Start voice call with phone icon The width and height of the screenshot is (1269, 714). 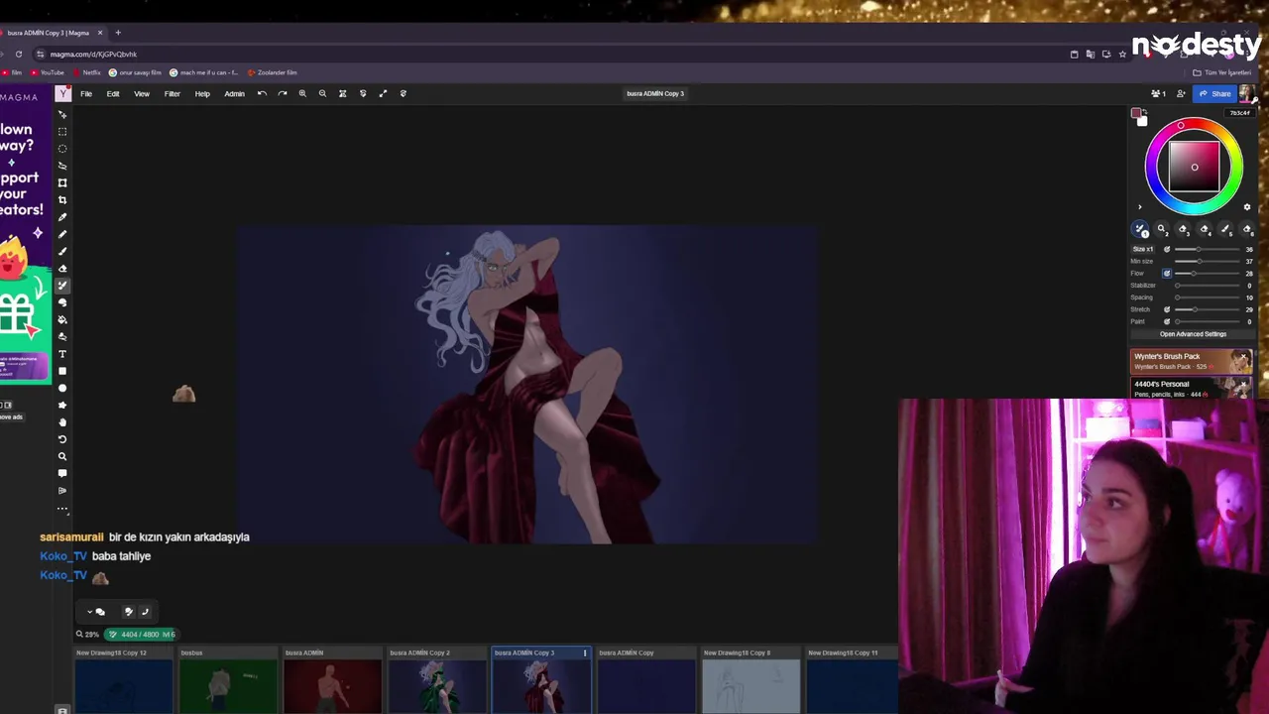point(145,612)
